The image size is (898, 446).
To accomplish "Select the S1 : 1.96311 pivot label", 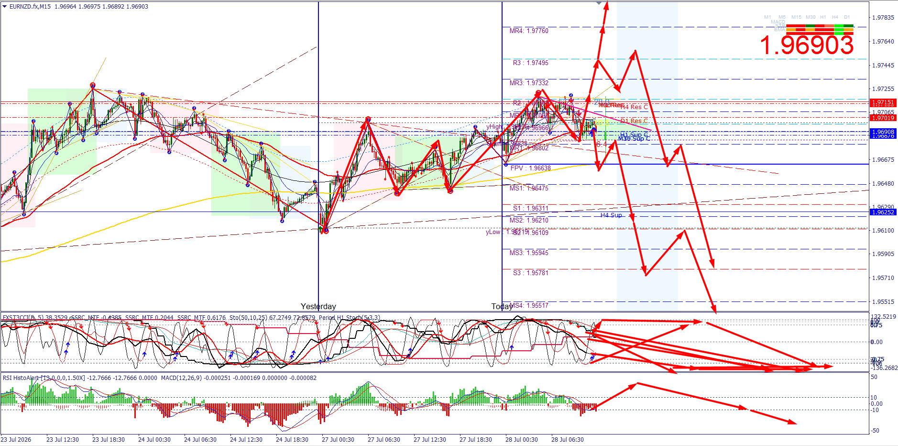I will 531,208.
